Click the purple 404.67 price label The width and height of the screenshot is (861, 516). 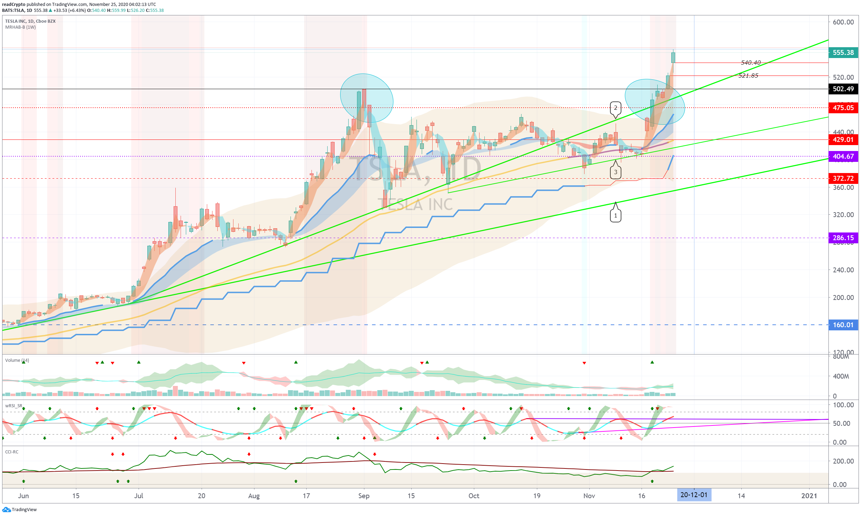(x=843, y=156)
